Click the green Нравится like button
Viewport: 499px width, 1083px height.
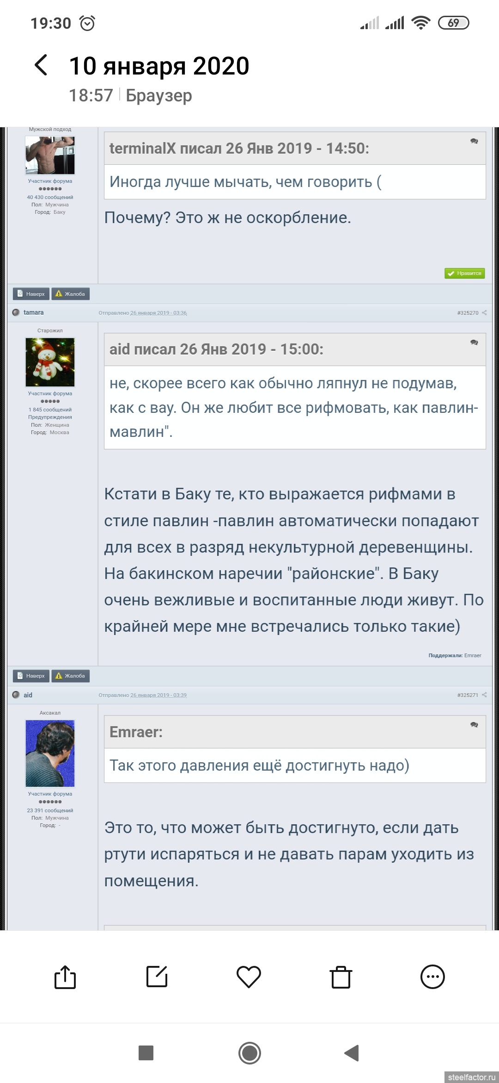[464, 274]
